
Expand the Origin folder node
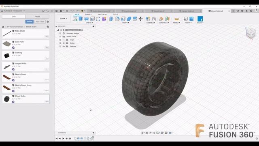click(x=60, y=40)
